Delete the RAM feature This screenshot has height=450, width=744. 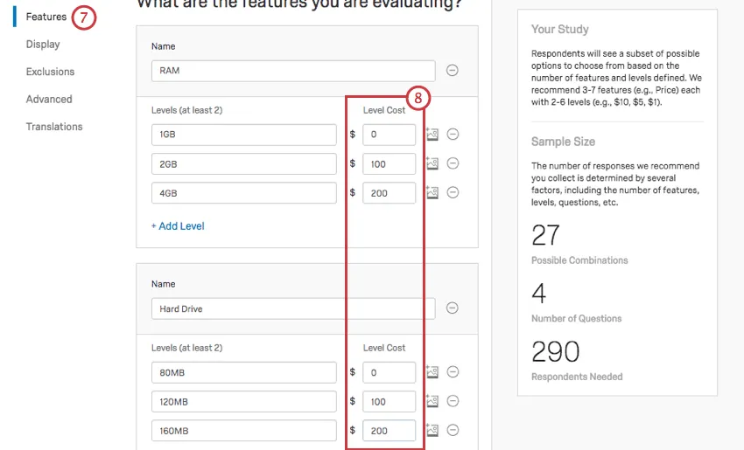453,71
